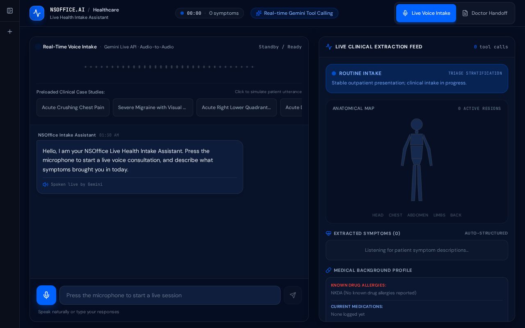525x328 pixels.
Task: Start live session with microphone button
Action: pos(46,295)
